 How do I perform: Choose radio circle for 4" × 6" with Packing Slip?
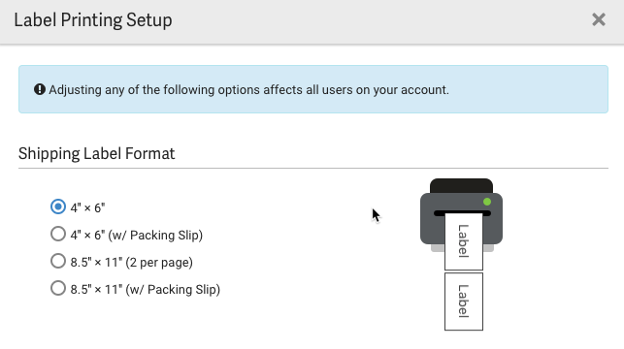tap(58, 234)
